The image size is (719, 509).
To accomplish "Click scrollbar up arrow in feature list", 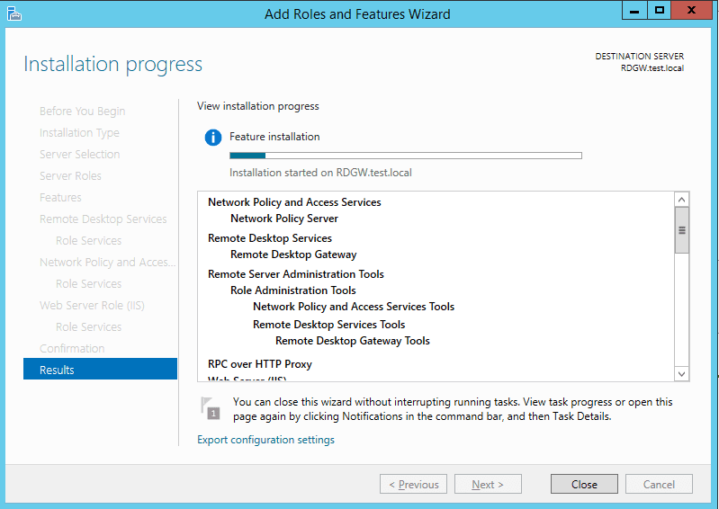I will coord(682,200).
